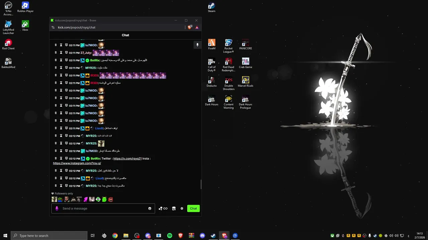
Task: Click the site settings icon in address bar
Action: [53, 27]
